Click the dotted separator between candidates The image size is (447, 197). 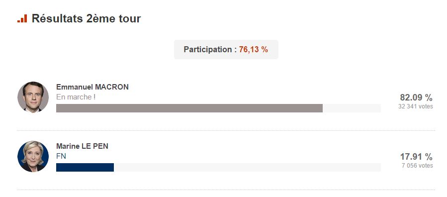tap(226, 130)
